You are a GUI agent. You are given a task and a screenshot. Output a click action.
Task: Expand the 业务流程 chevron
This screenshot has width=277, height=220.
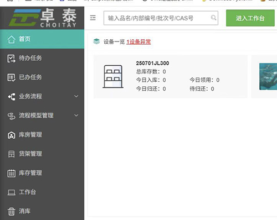click(76, 96)
